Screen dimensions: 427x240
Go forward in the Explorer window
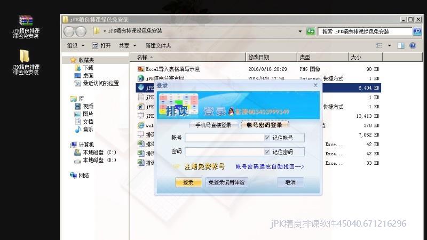(81, 31)
